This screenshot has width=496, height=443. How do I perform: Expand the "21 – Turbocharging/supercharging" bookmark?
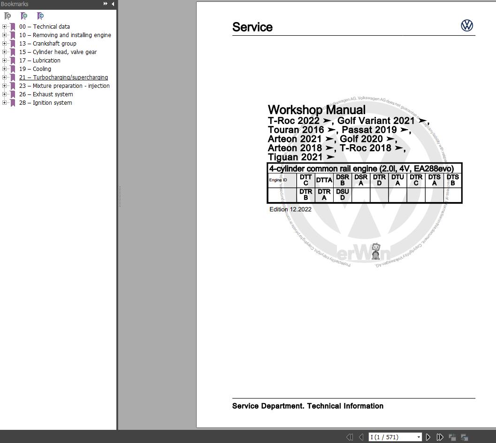pos(4,77)
